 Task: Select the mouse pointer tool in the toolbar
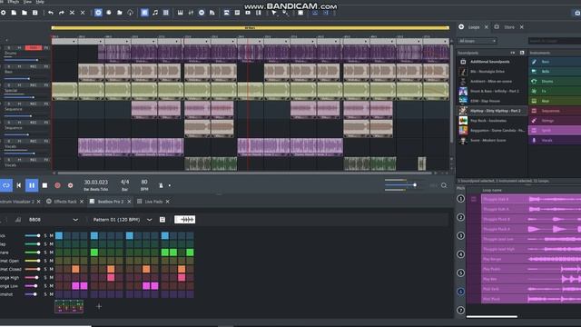(x=274, y=13)
